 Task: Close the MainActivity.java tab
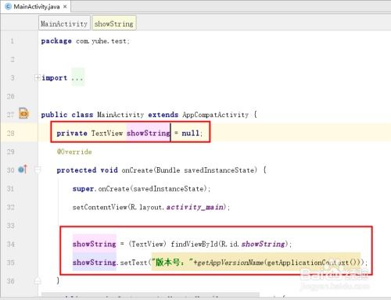(x=65, y=7)
